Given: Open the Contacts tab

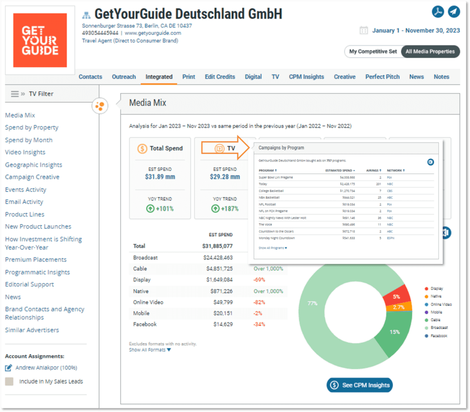Looking at the screenshot, I should (x=90, y=77).
